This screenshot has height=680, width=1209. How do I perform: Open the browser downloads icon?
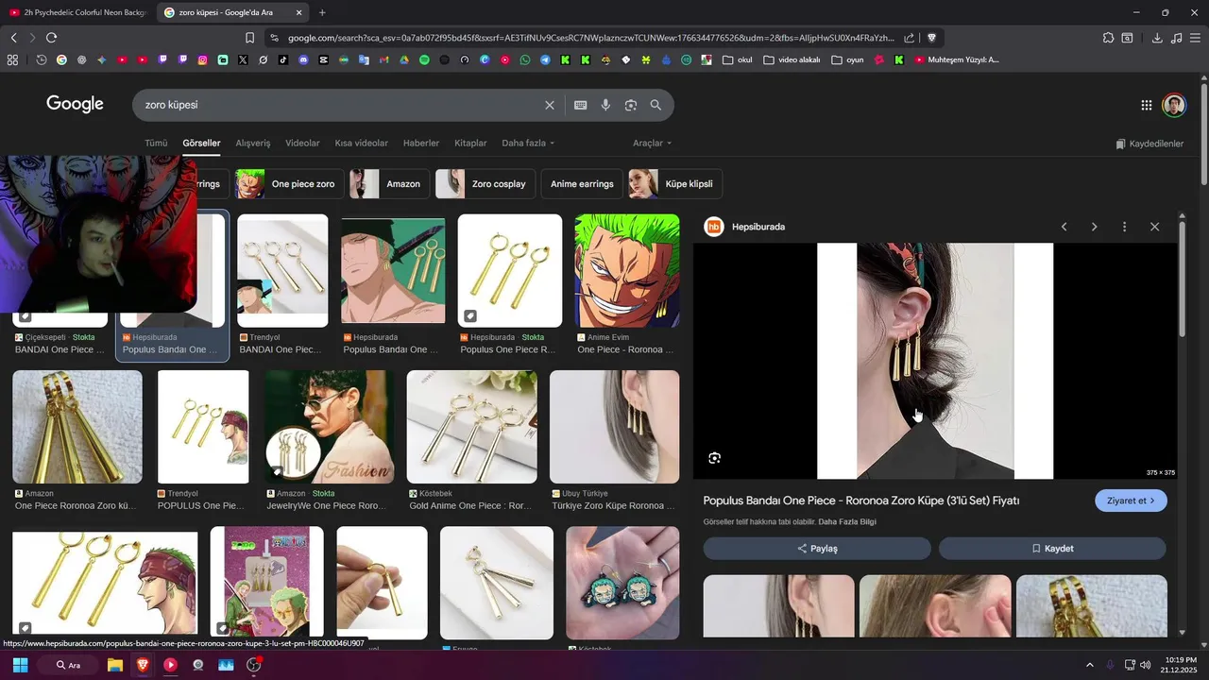coord(1157,38)
